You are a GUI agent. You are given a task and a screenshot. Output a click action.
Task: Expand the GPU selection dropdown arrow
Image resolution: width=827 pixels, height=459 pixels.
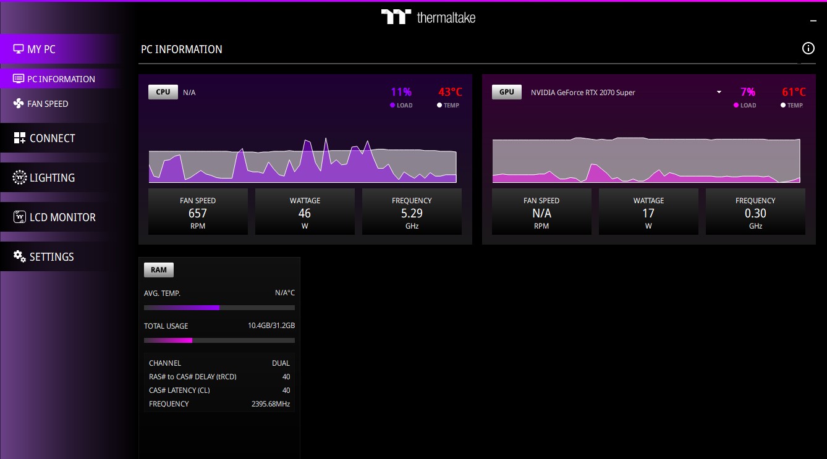(x=719, y=92)
